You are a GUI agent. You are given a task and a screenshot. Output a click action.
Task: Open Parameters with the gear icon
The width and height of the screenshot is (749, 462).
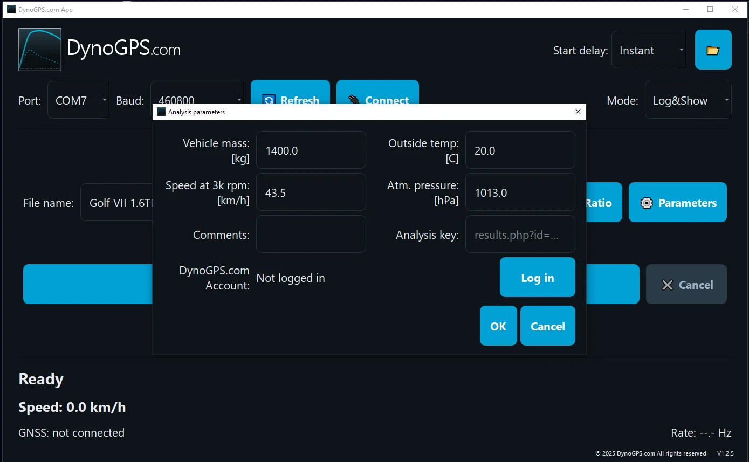tap(677, 202)
